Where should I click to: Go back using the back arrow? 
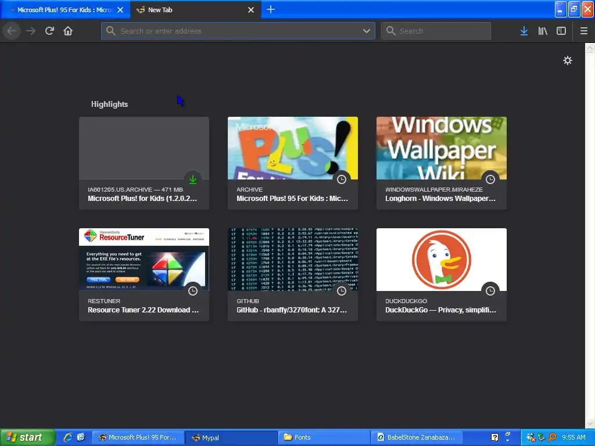pyautogui.click(x=12, y=31)
